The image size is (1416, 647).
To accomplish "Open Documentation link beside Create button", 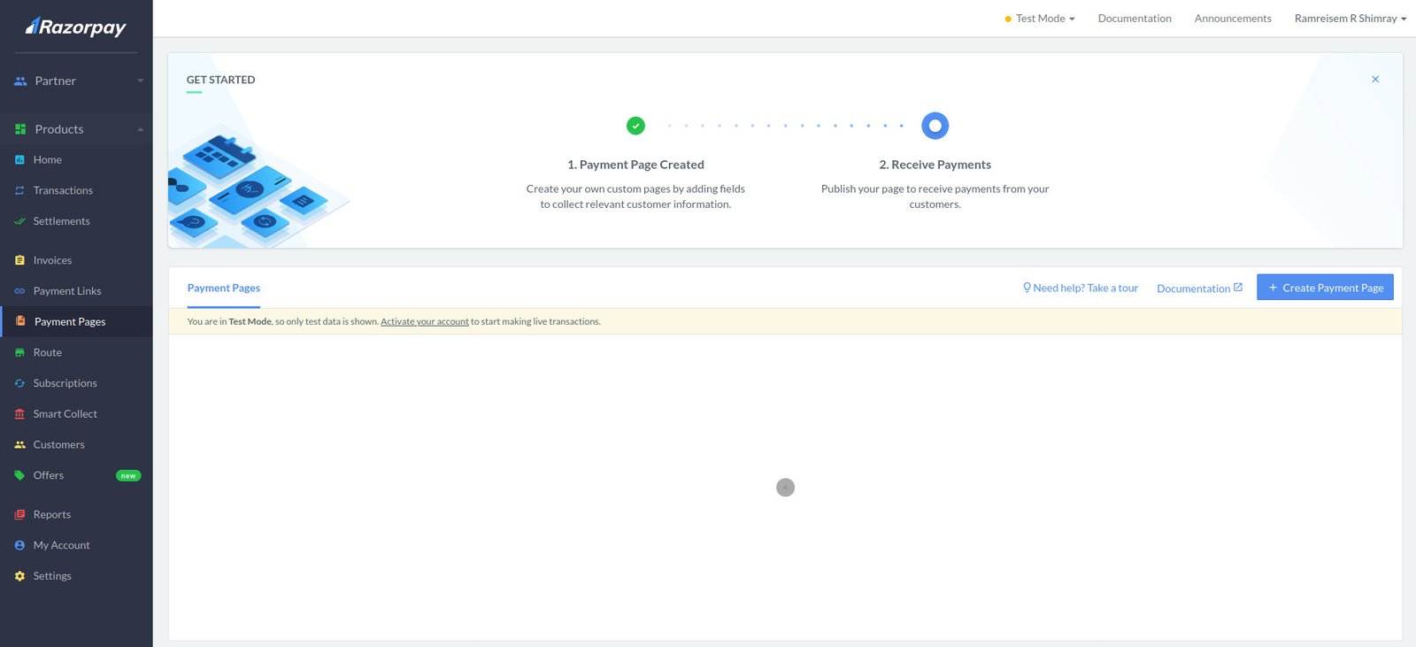I will [1199, 289].
